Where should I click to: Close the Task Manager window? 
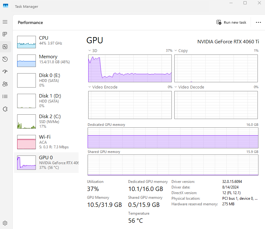(259, 3)
